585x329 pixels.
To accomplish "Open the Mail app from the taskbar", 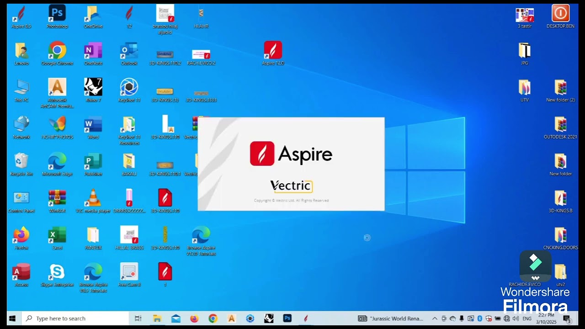I will pos(176,318).
